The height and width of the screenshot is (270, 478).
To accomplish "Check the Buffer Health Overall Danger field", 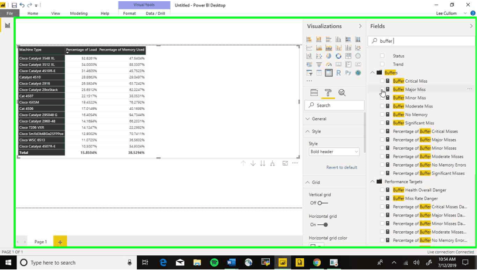I will (x=382, y=190).
